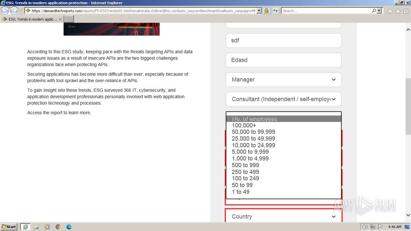The image size is (411, 231).
Task: Open the IE Home icon
Action: (390, 11)
